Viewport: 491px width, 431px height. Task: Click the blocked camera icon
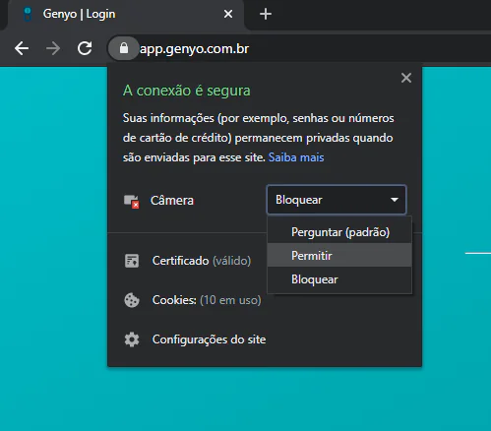(132, 201)
